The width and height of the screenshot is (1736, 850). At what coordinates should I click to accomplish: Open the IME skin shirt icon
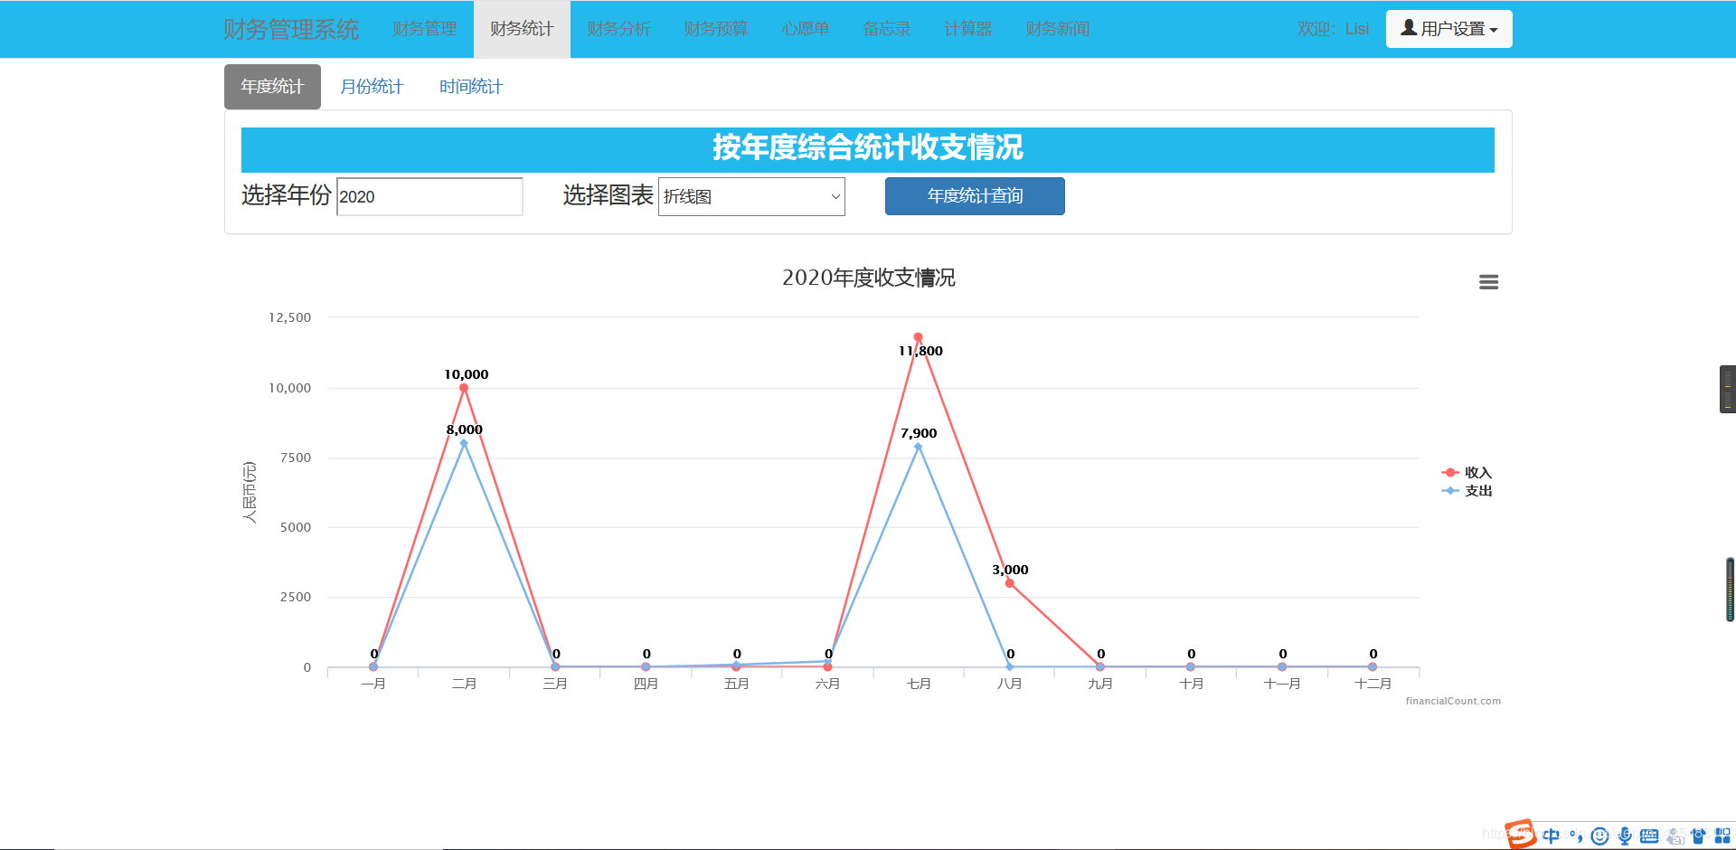[x=1698, y=836]
